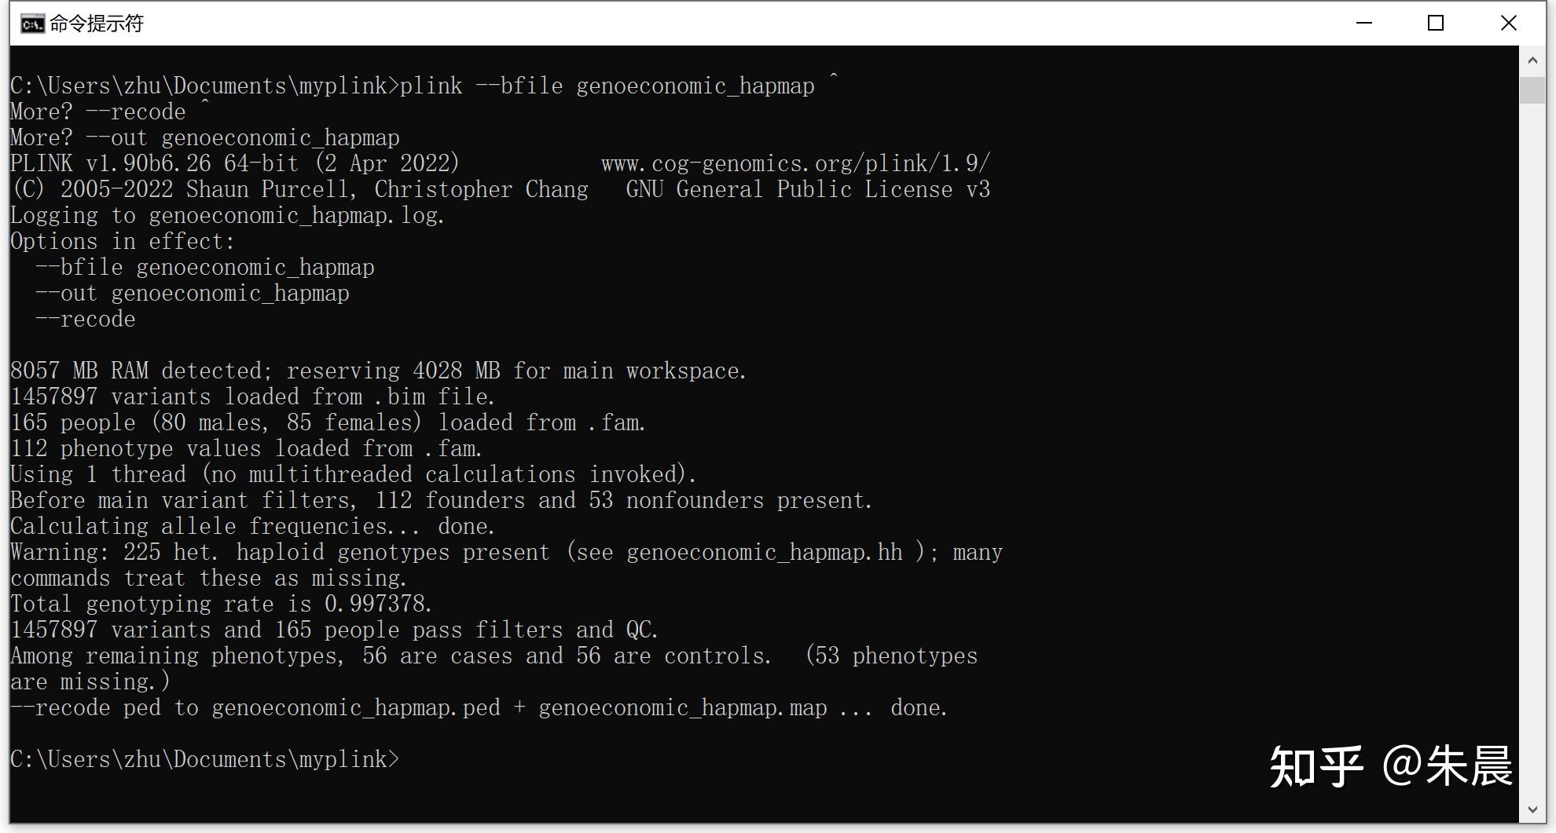
Task: Click the scrollbar up arrow
Action: click(1532, 60)
